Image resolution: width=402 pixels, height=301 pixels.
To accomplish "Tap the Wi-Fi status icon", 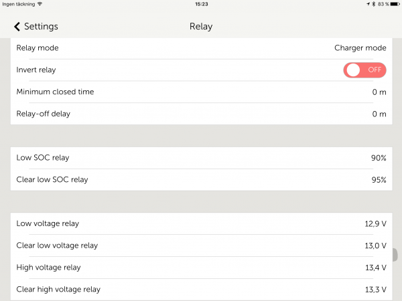I will [x=40, y=4].
